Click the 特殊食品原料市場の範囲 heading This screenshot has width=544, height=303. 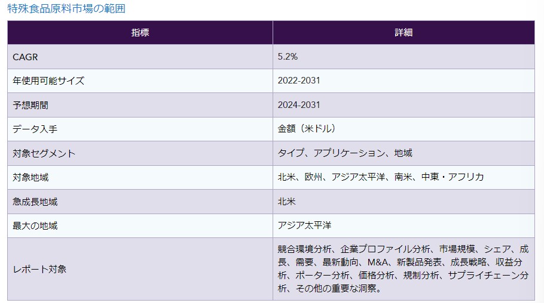point(66,9)
